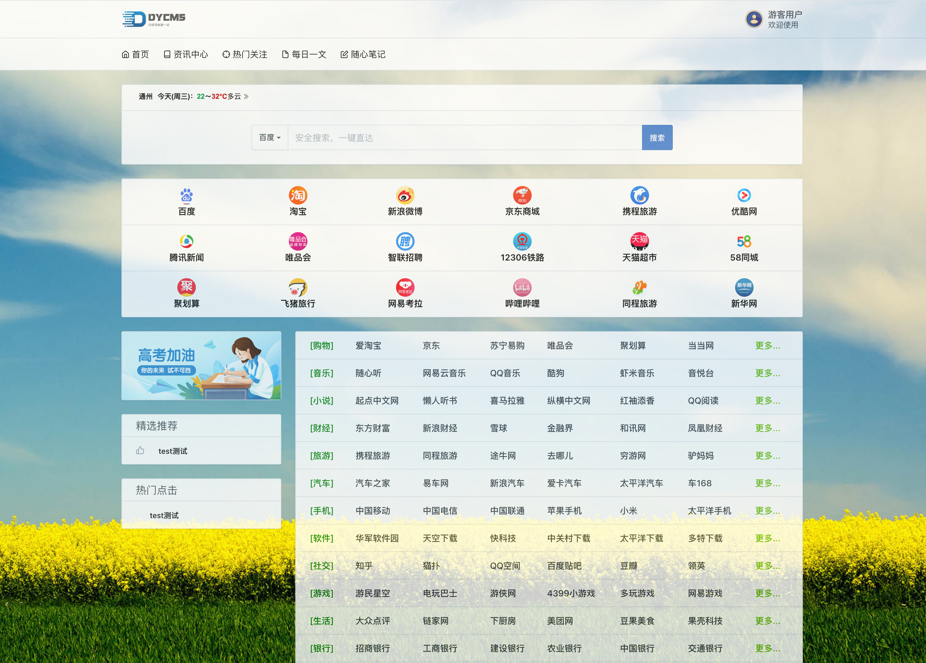Open 热门关注 navigation item
Viewport: 926px width, 663px height.
click(x=245, y=54)
